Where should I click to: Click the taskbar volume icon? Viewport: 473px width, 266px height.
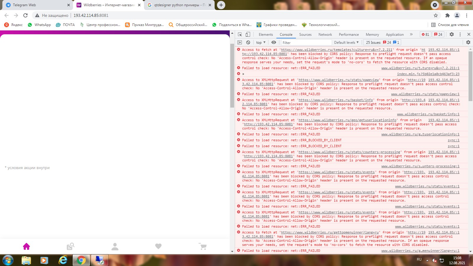(x=434, y=260)
